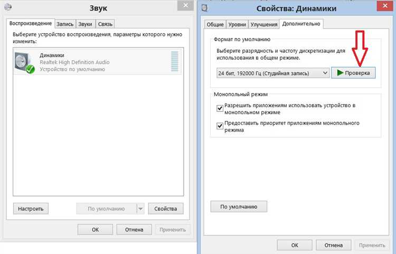Click the Динамики volume level meter
Image resolution: width=396 pixels, height=254 pixels.
click(175, 61)
